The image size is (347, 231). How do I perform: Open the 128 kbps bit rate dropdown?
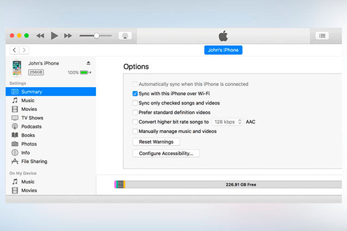click(x=227, y=122)
